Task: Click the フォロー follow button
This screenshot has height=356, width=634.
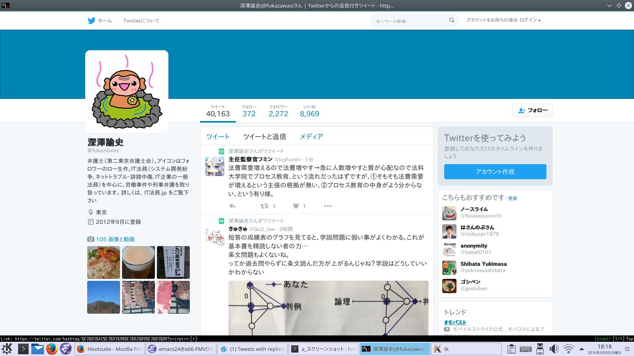Action: (532, 110)
